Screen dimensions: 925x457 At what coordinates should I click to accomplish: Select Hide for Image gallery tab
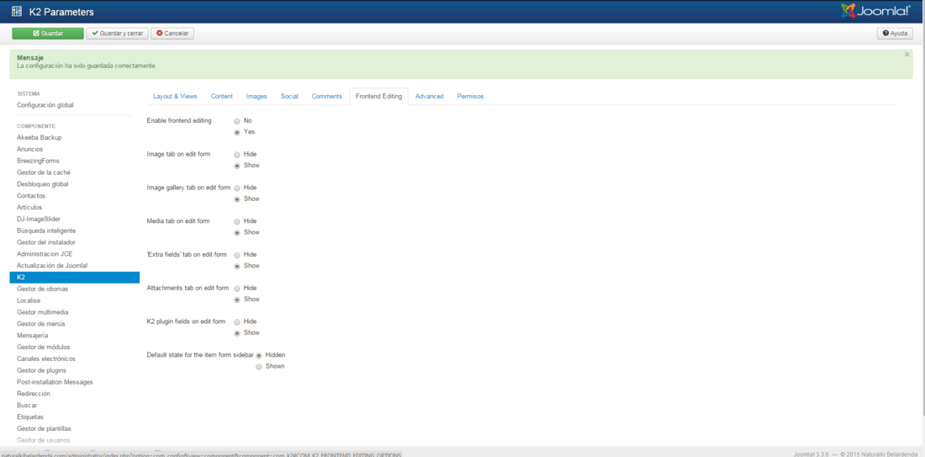pyautogui.click(x=237, y=188)
